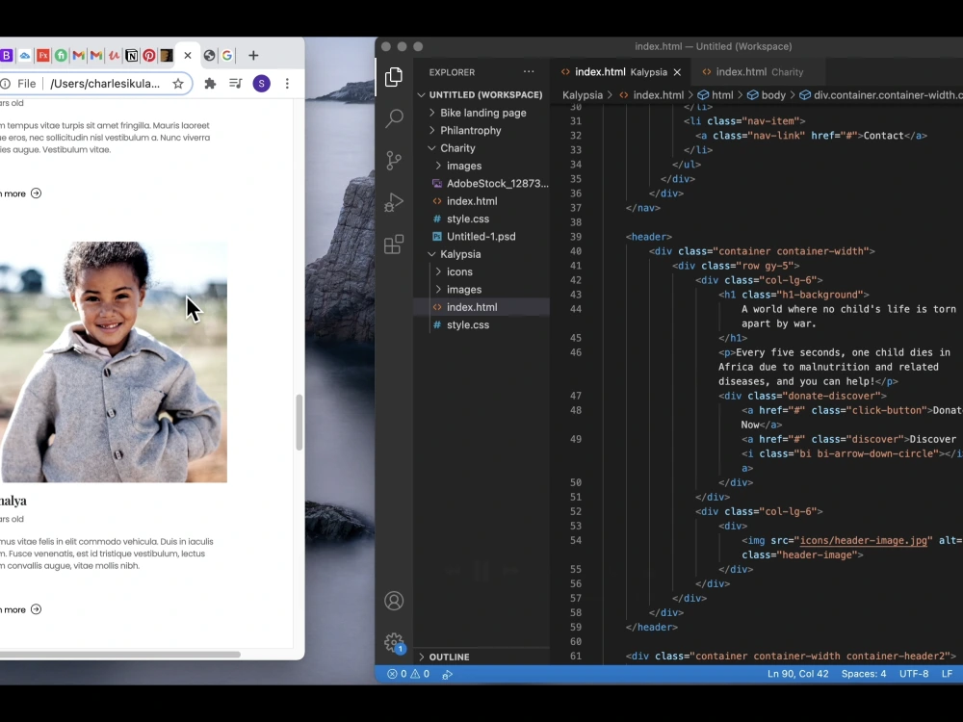Switch to the Pinterest browser tab
This screenshot has height=722, width=963.
[x=149, y=56]
